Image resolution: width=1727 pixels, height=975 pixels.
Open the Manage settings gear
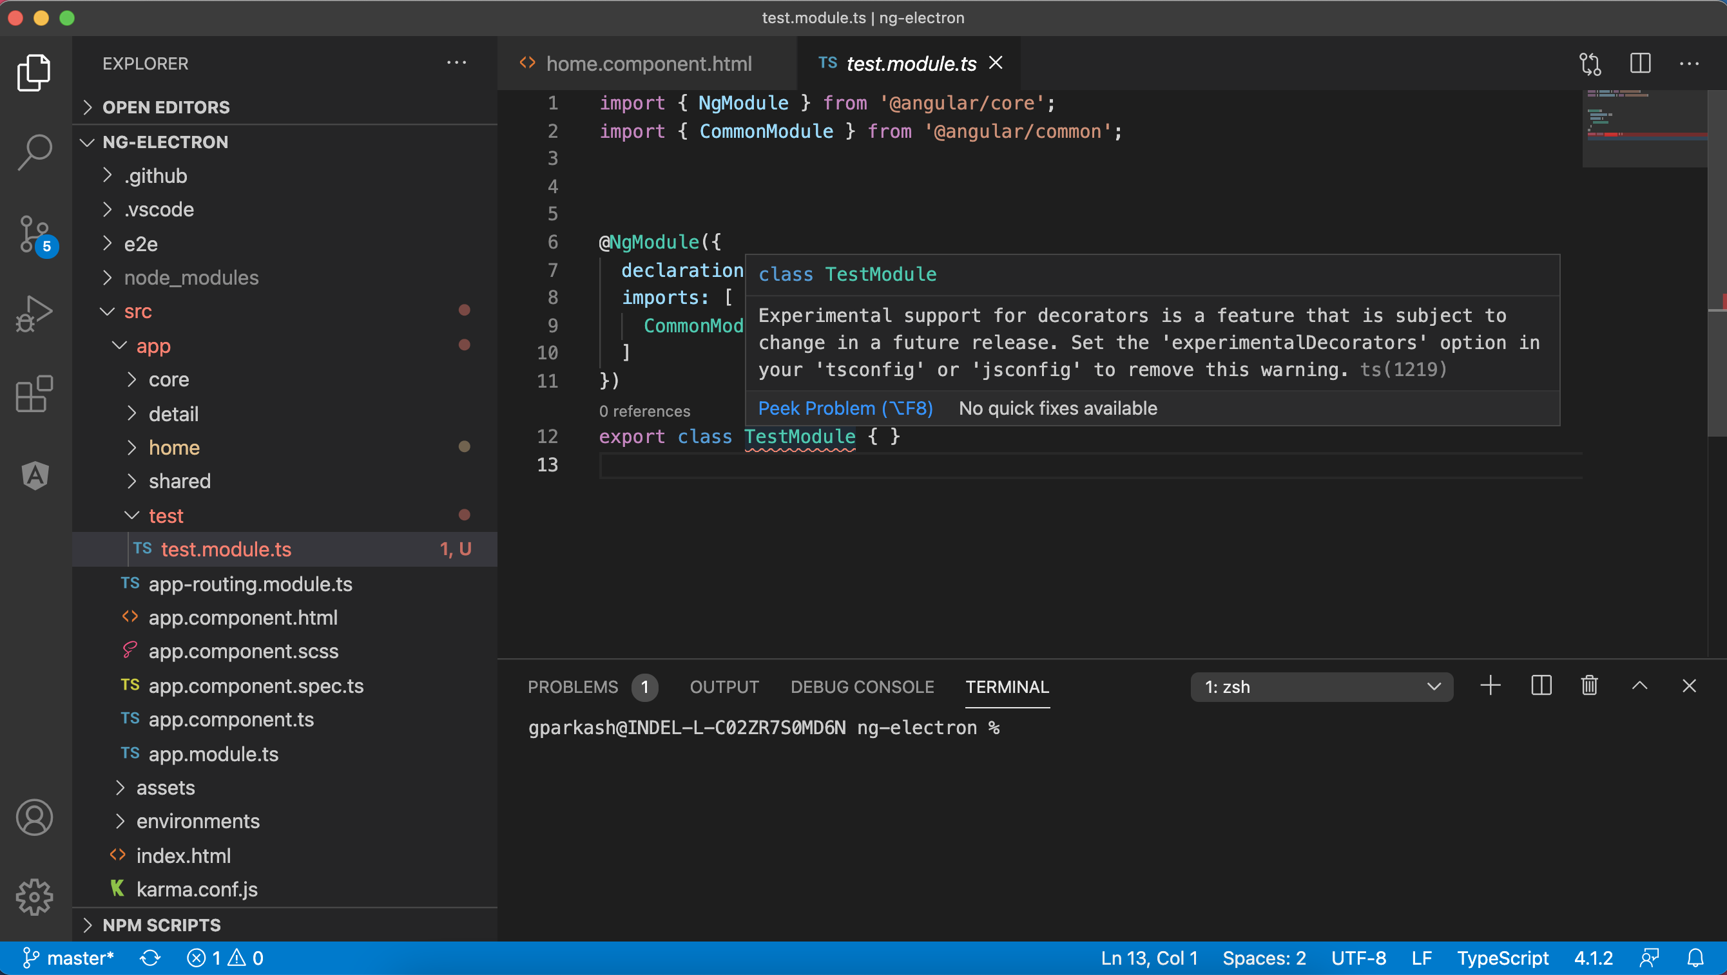tap(34, 896)
